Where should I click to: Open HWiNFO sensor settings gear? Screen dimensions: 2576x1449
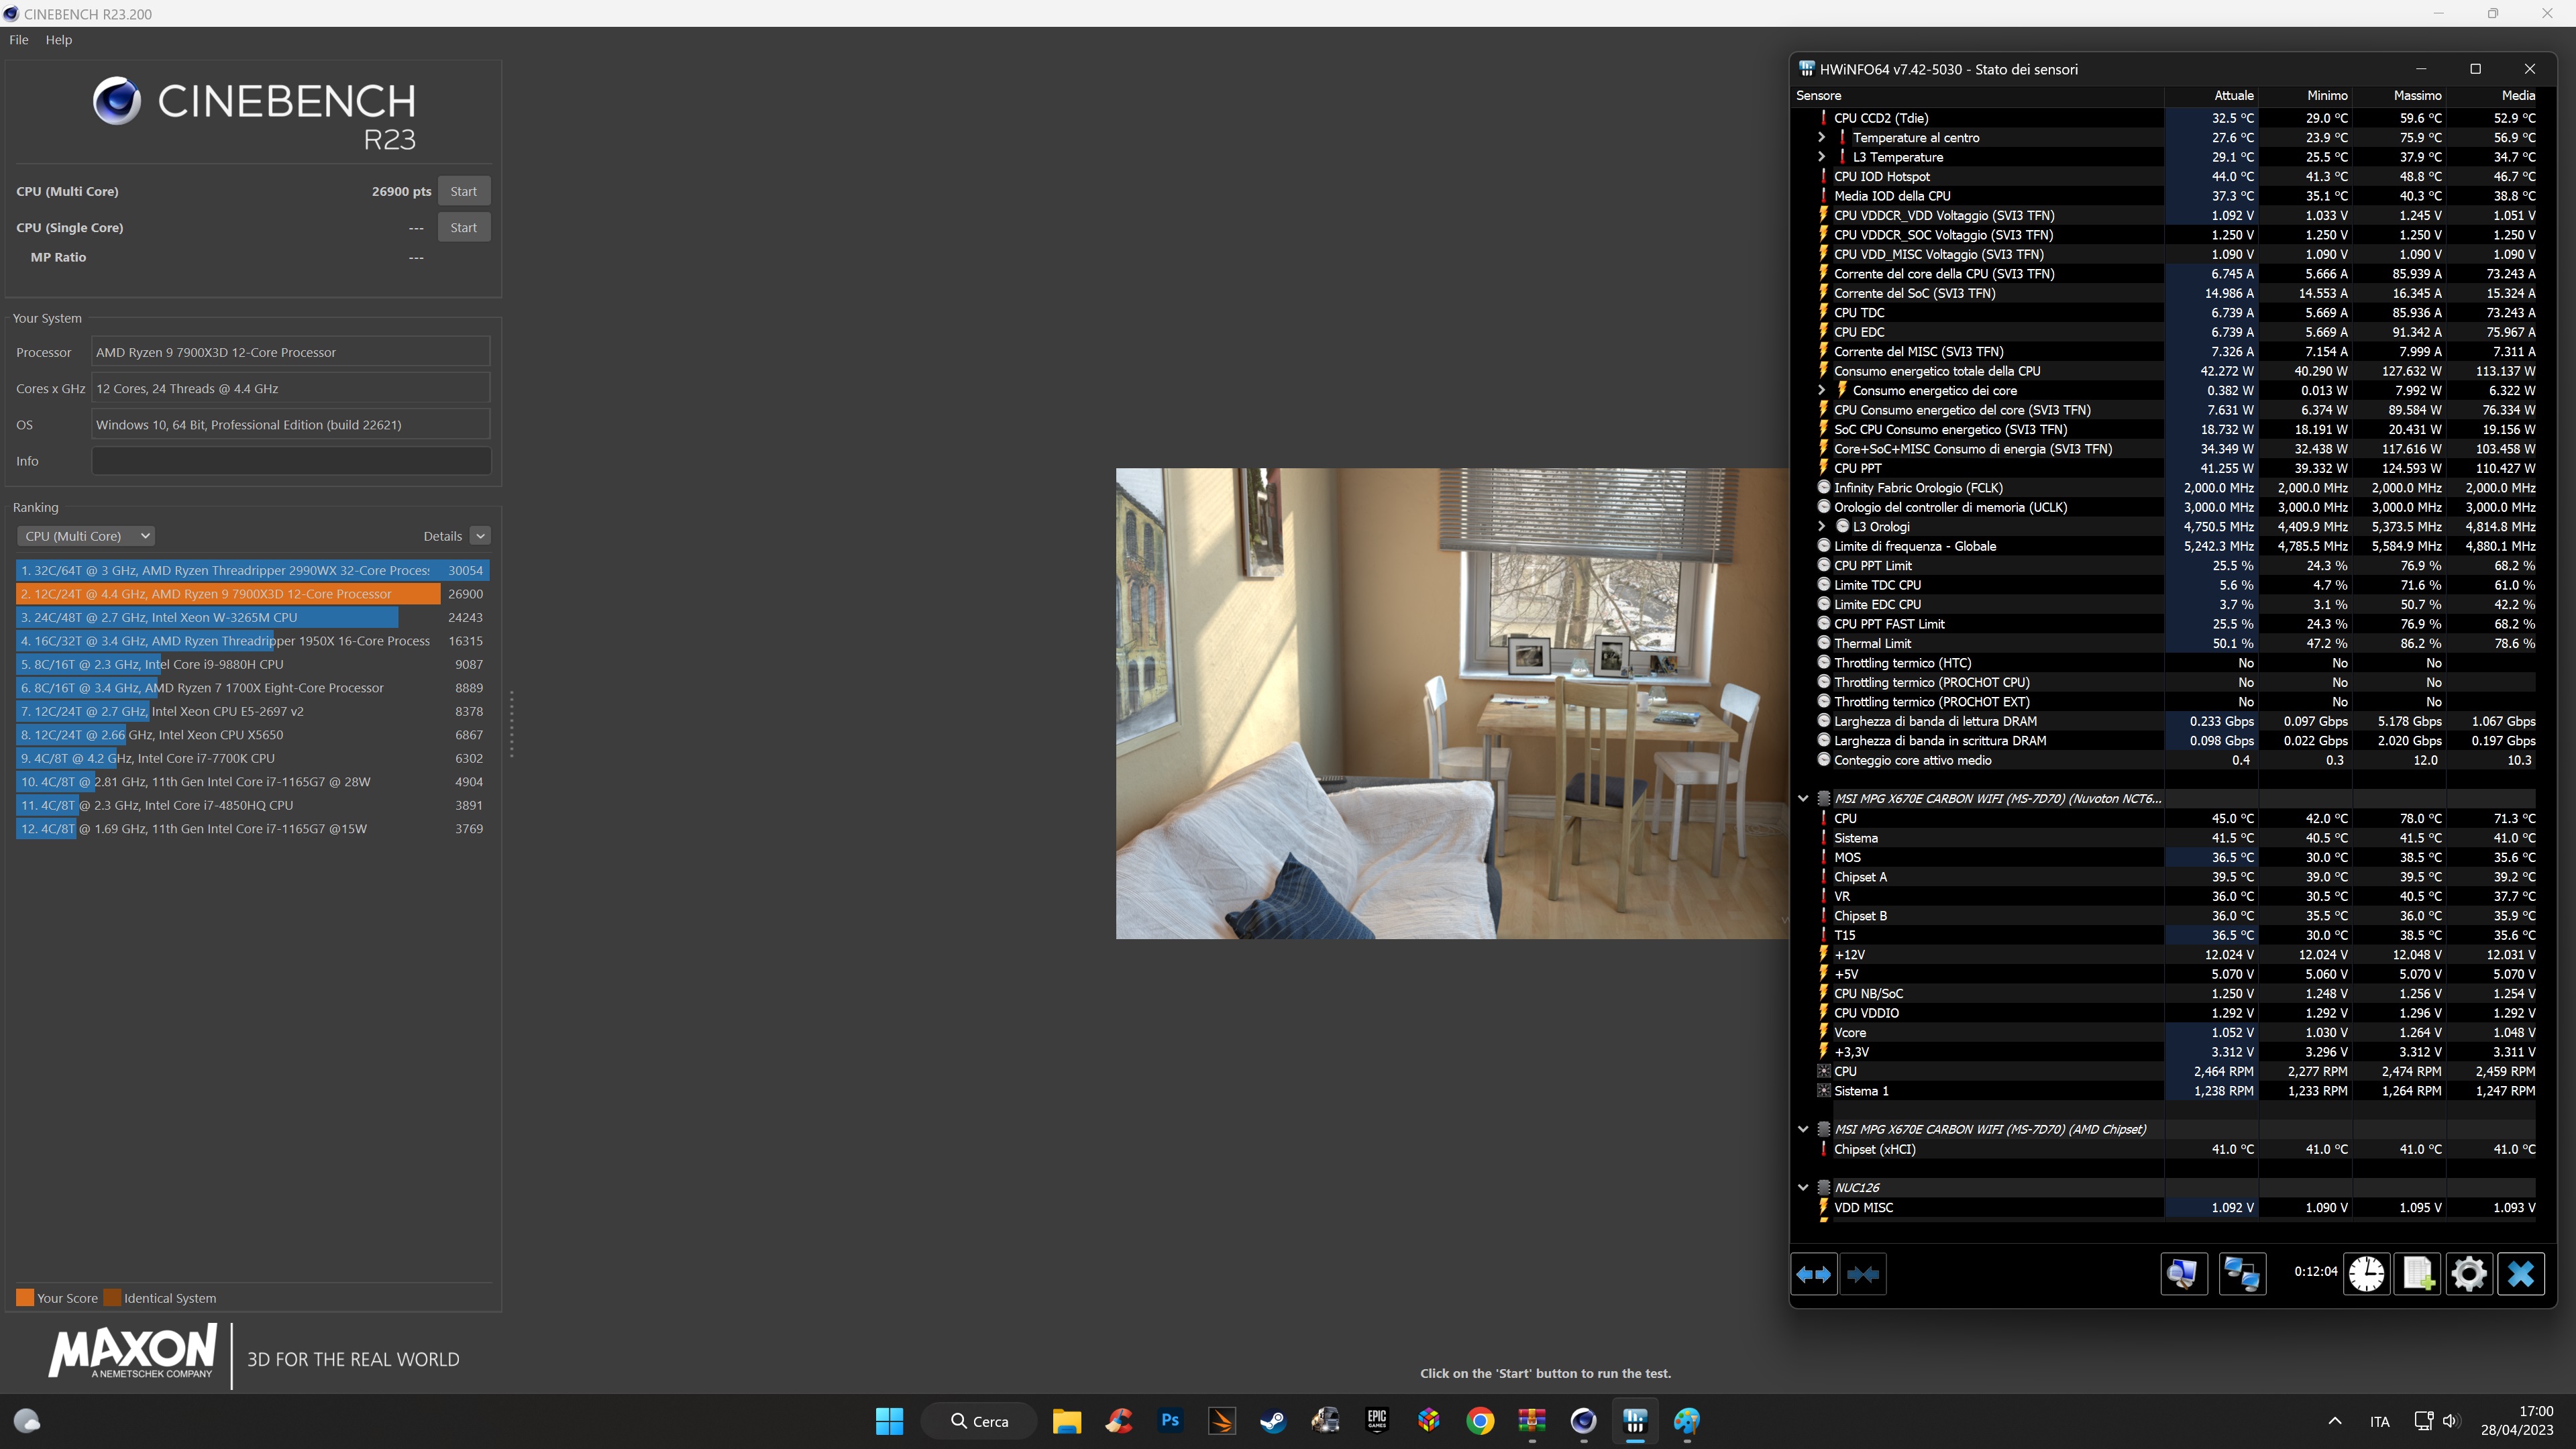click(2468, 1274)
